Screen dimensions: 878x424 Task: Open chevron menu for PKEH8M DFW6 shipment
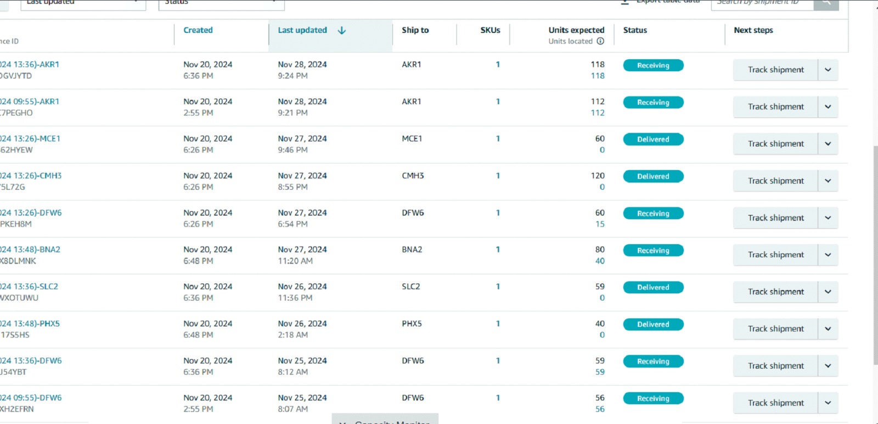pyautogui.click(x=828, y=218)
